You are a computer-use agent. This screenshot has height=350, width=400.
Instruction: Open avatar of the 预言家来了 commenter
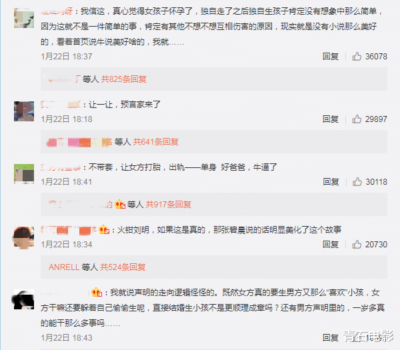click(x=24, y=111)
